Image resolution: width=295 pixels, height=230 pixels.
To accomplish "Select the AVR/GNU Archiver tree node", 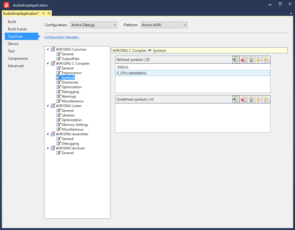I will pyautogui.click(x=68, y=148).
